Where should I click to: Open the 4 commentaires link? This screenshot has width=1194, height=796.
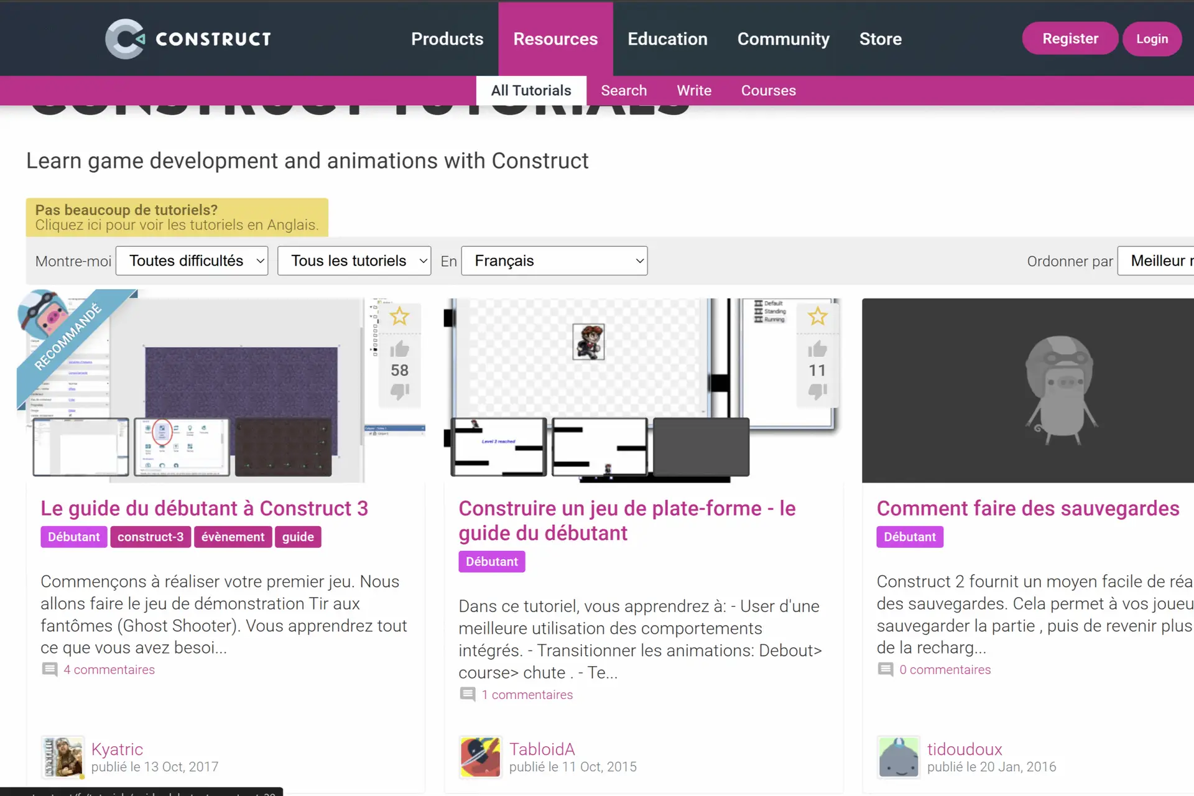[x=109, y=670]
